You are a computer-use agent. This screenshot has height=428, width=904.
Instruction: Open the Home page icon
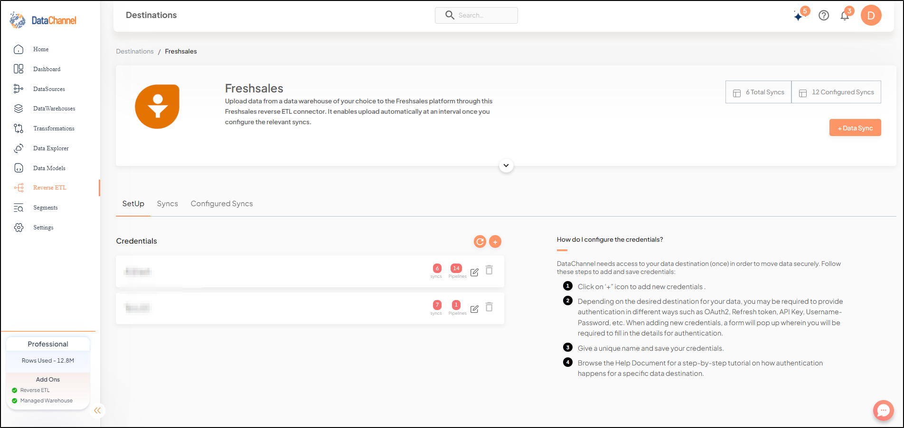[19, 49]
